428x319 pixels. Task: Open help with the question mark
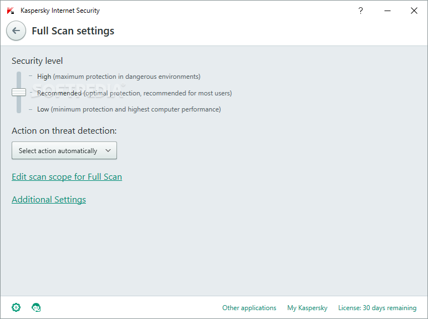pos(360,11)
